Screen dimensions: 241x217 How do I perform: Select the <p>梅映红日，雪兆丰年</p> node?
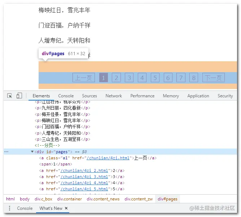pyautogui.click(x=62, y=120)
